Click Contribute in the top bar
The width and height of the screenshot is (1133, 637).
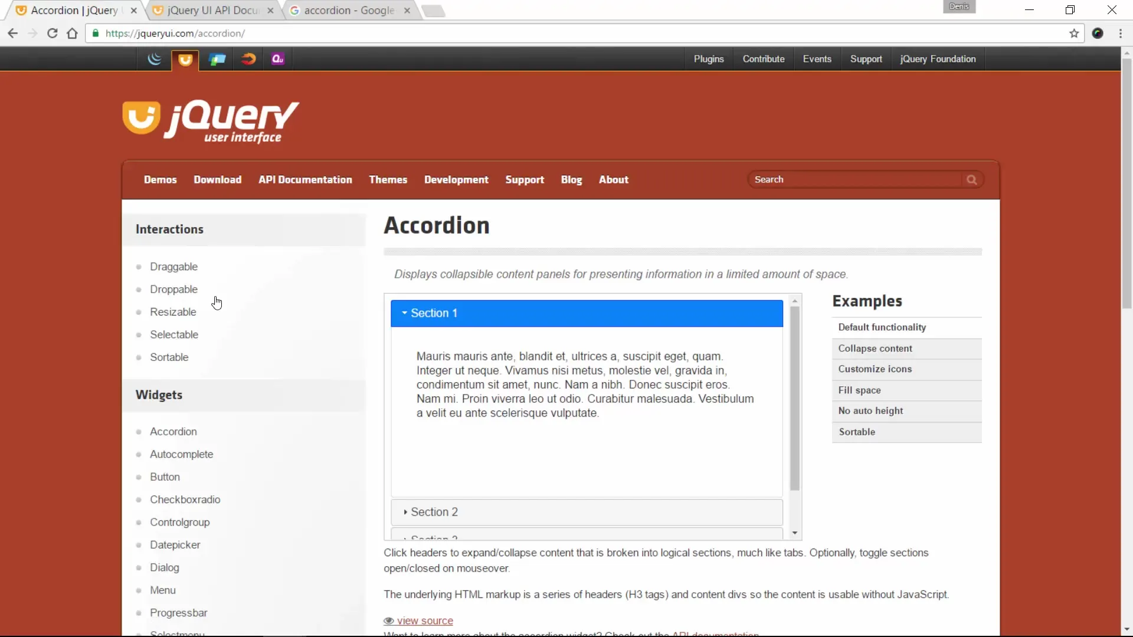click(763, 59)
